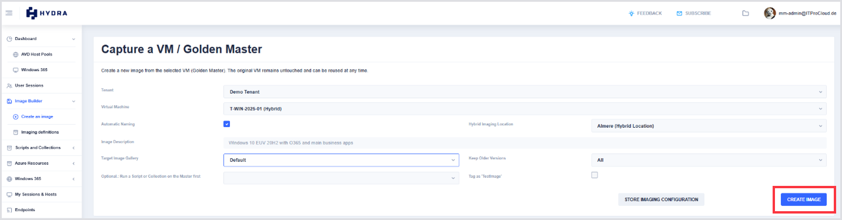Image resolution: width=842 pixels, height=220 pixels.
Task: Open the Tenant dropdown
Action: (525, 92)
